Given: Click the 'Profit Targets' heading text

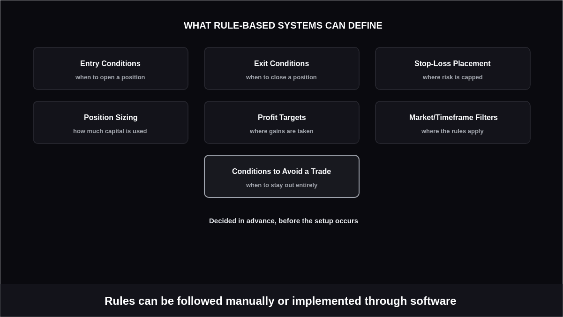Looking at the screenshot, I should tap(282, 118).
